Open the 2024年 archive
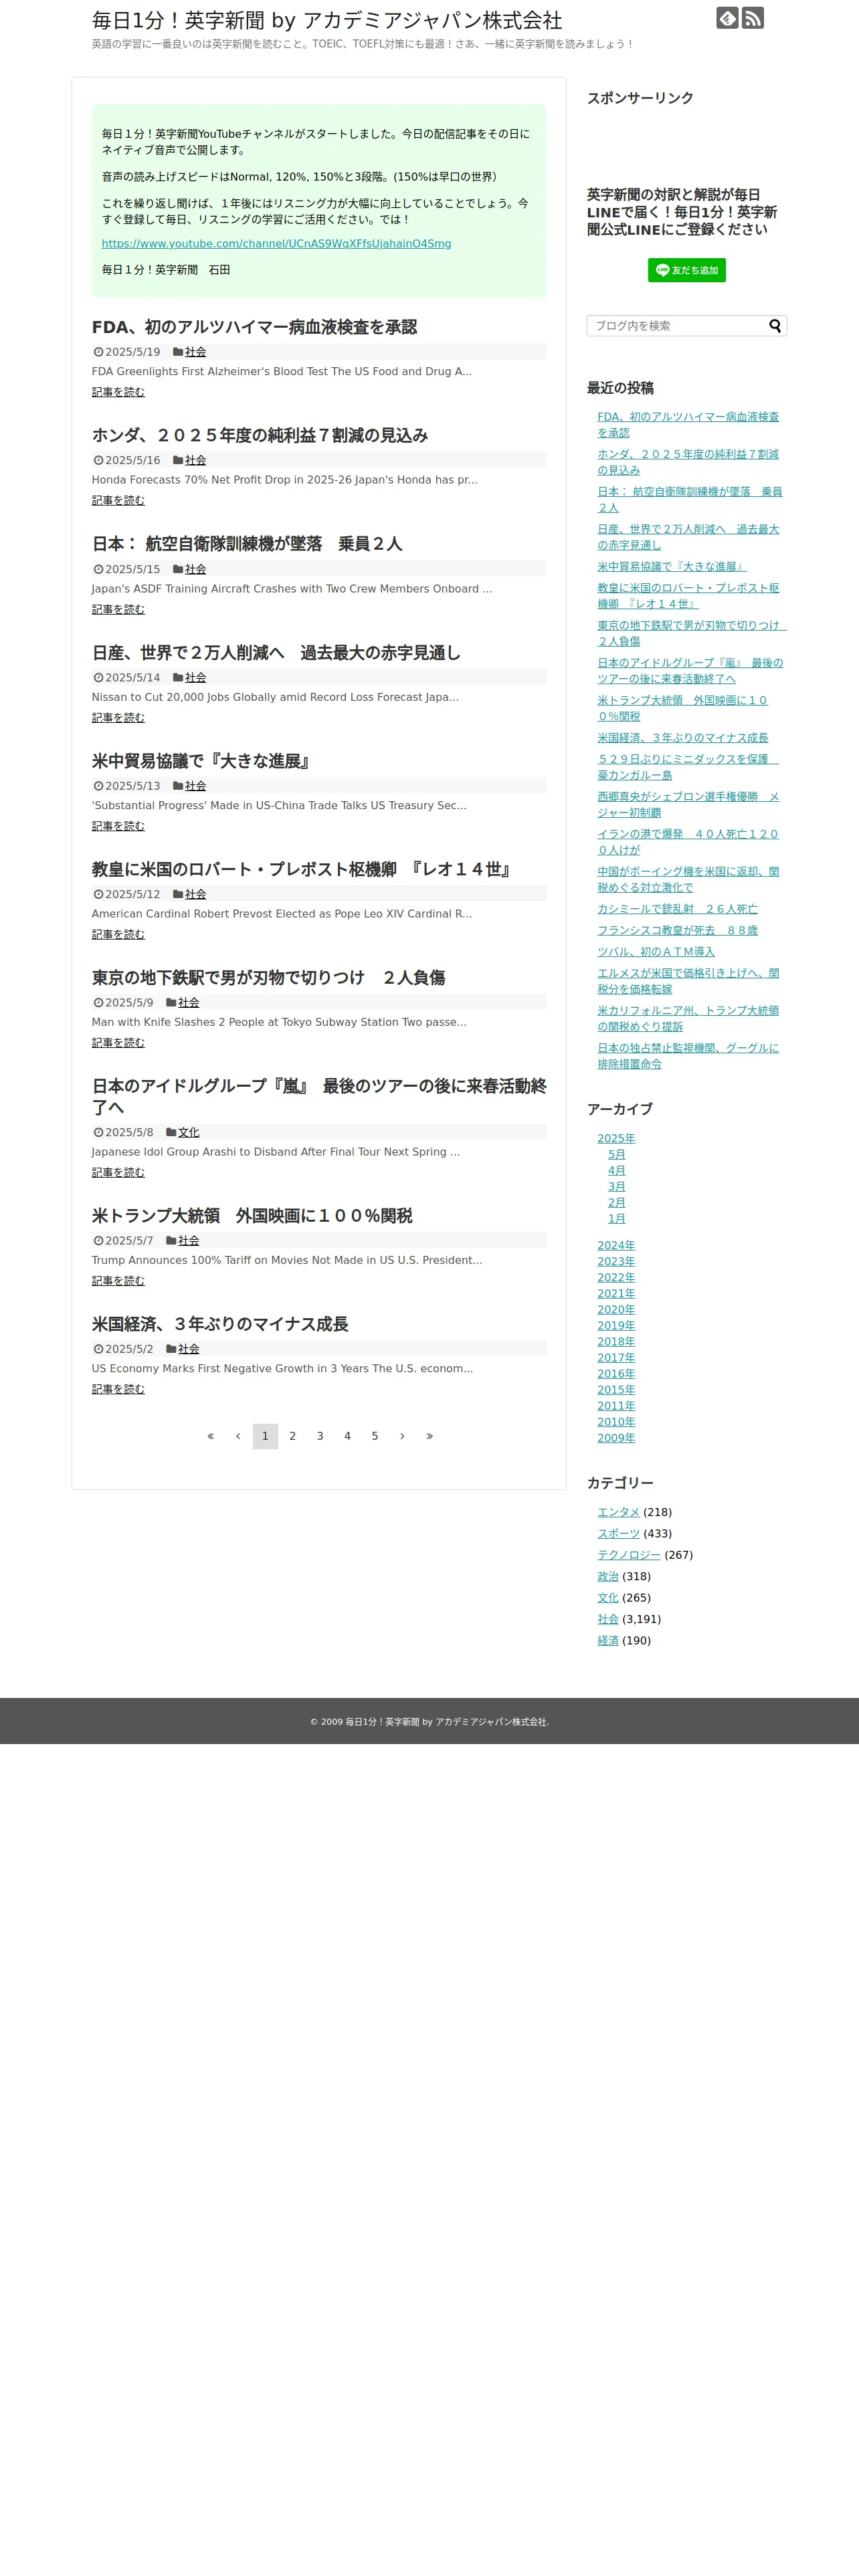 point(616,1245)
